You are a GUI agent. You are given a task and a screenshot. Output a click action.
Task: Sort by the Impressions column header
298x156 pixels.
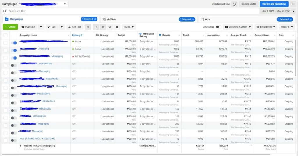[213, 35]
